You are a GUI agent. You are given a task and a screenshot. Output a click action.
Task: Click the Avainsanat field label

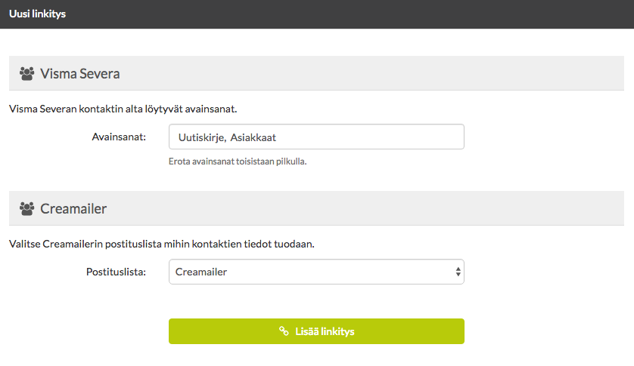(119, 137)
